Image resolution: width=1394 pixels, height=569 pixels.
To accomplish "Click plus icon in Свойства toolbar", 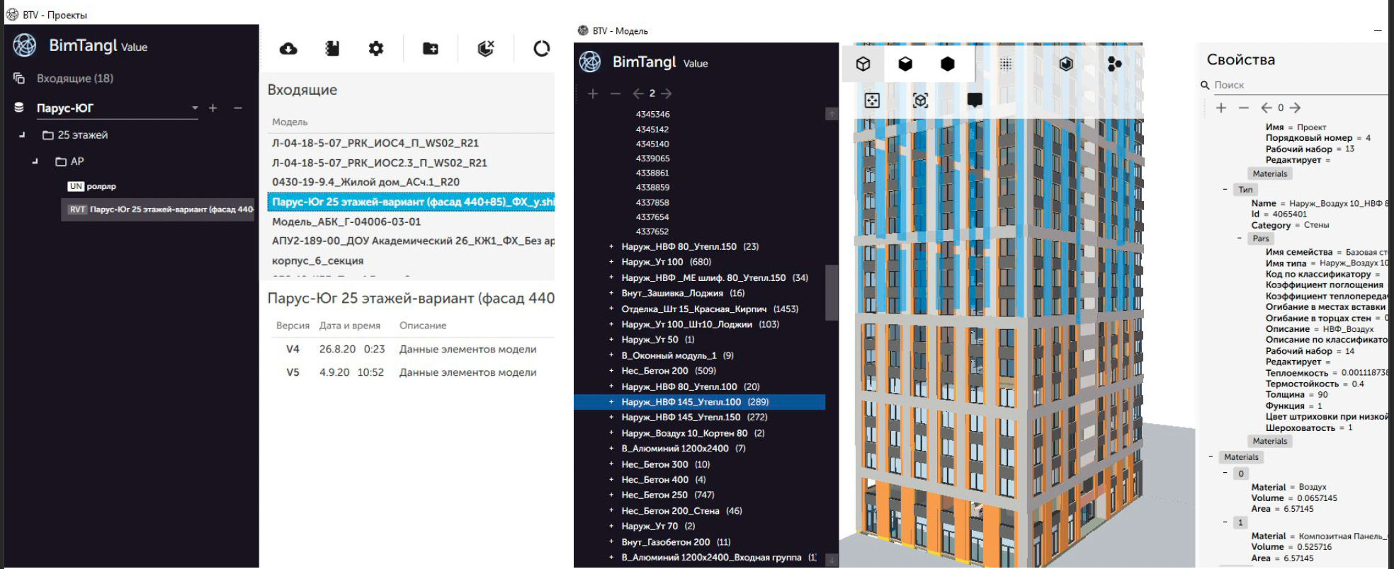I will [1221, 108].
